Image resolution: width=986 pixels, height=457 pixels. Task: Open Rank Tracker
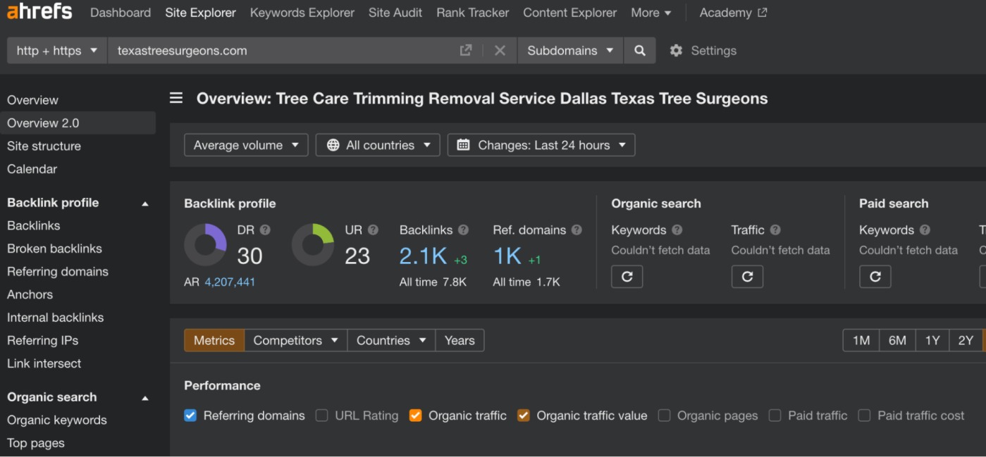coord(473,13)
